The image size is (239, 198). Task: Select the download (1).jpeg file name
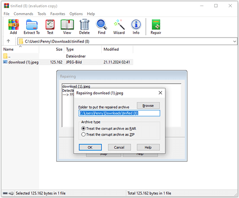[23, 62]
